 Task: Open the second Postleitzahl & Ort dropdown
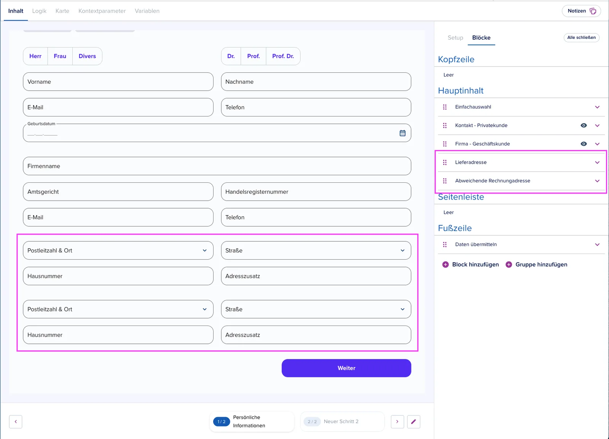tap(118, 309)
